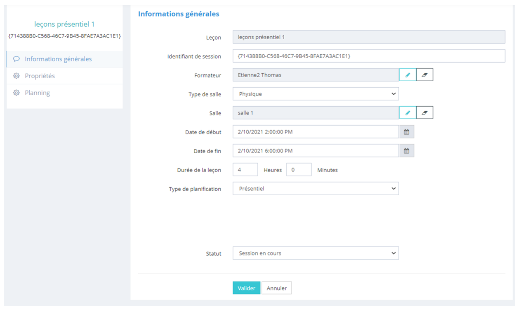Select the Informations générales sidebar item
Viewport: 523px width, 309px height.
point(58,59)
